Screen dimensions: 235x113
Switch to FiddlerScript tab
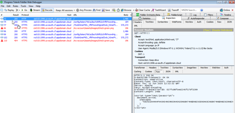tap(174, 15)
